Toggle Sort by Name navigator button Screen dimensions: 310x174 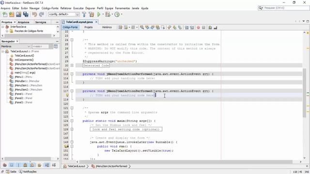click(47, 165)
